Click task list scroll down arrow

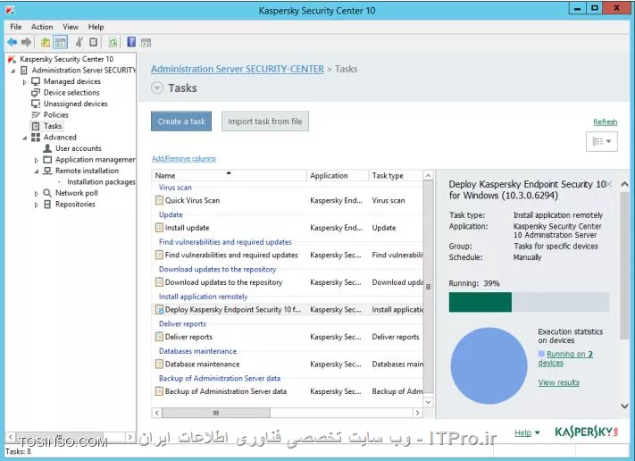(x=428, y=402)
